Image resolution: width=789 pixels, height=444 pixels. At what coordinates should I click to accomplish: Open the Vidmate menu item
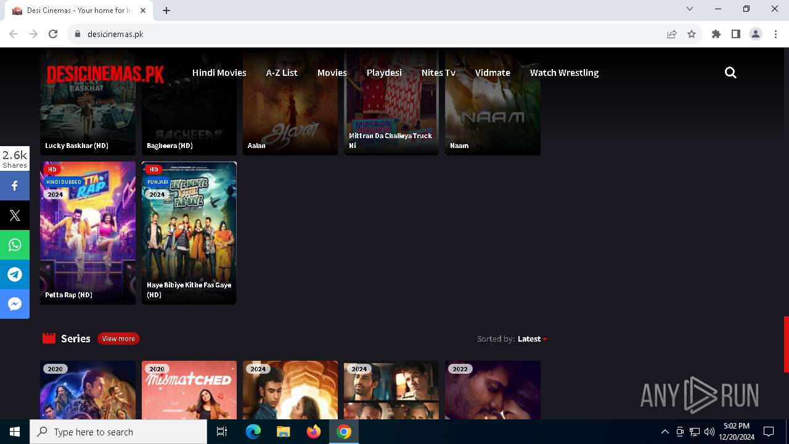click(493, 73)
